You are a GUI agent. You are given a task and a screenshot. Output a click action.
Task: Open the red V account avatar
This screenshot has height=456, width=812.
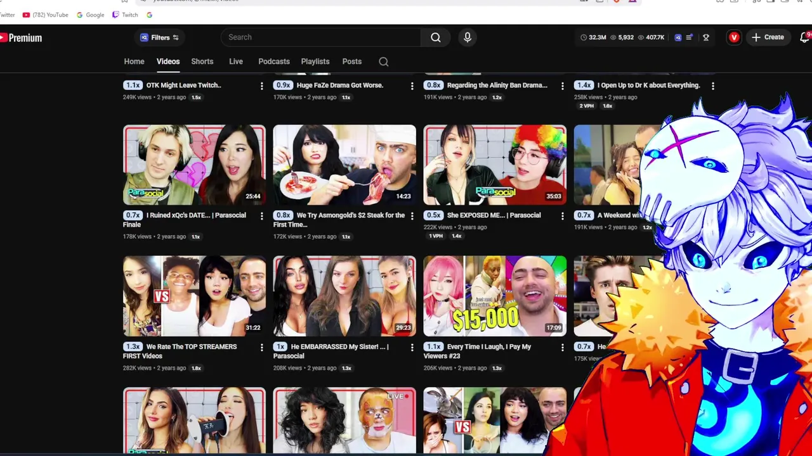pos(734,37)
